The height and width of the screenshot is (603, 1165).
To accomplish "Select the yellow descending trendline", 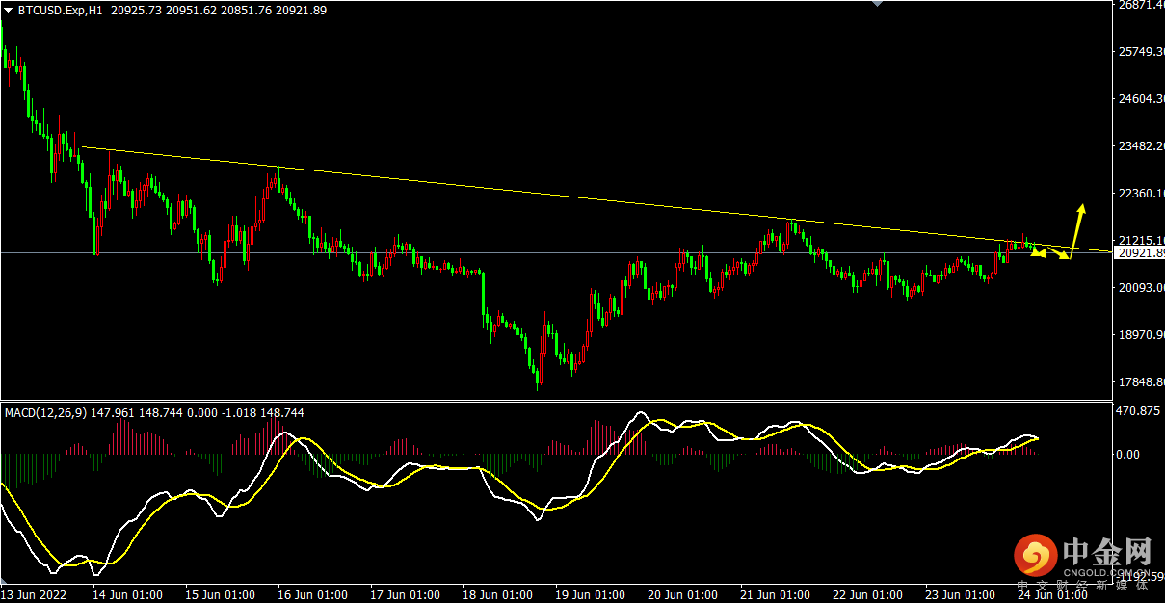I will [x=578, y=197].
